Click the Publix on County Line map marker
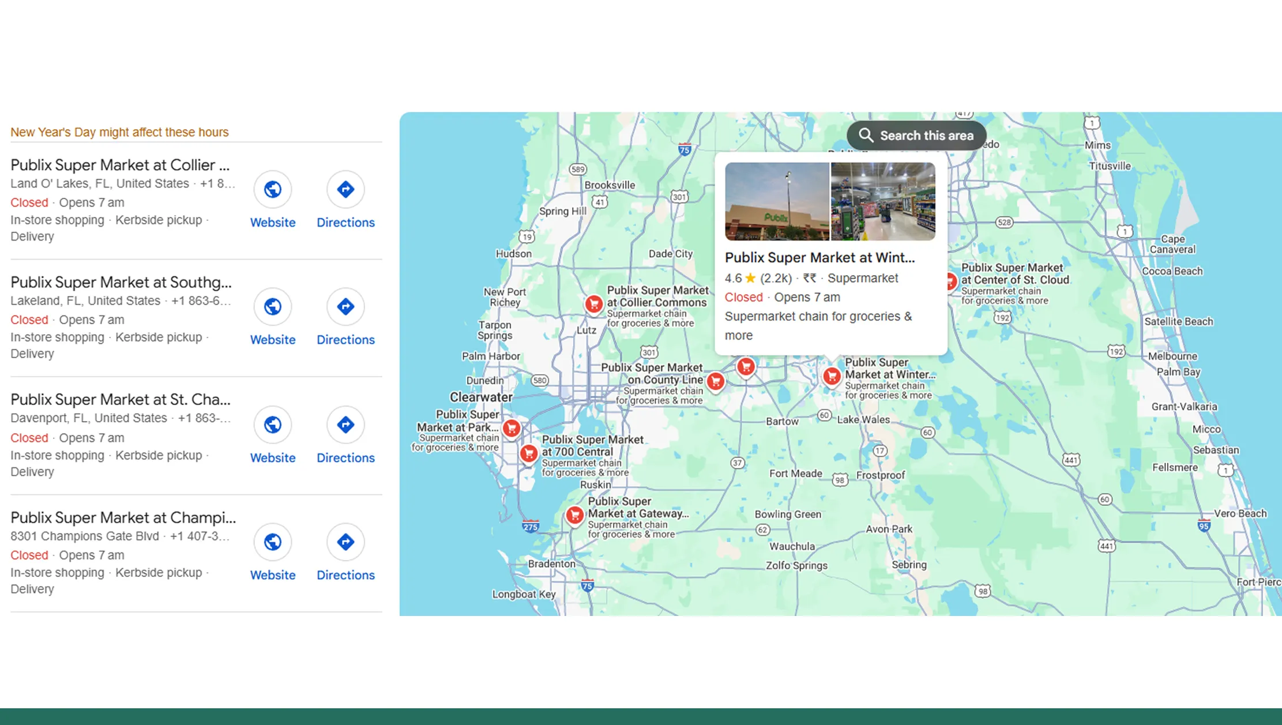1282x725 pixels. point(716,382)
